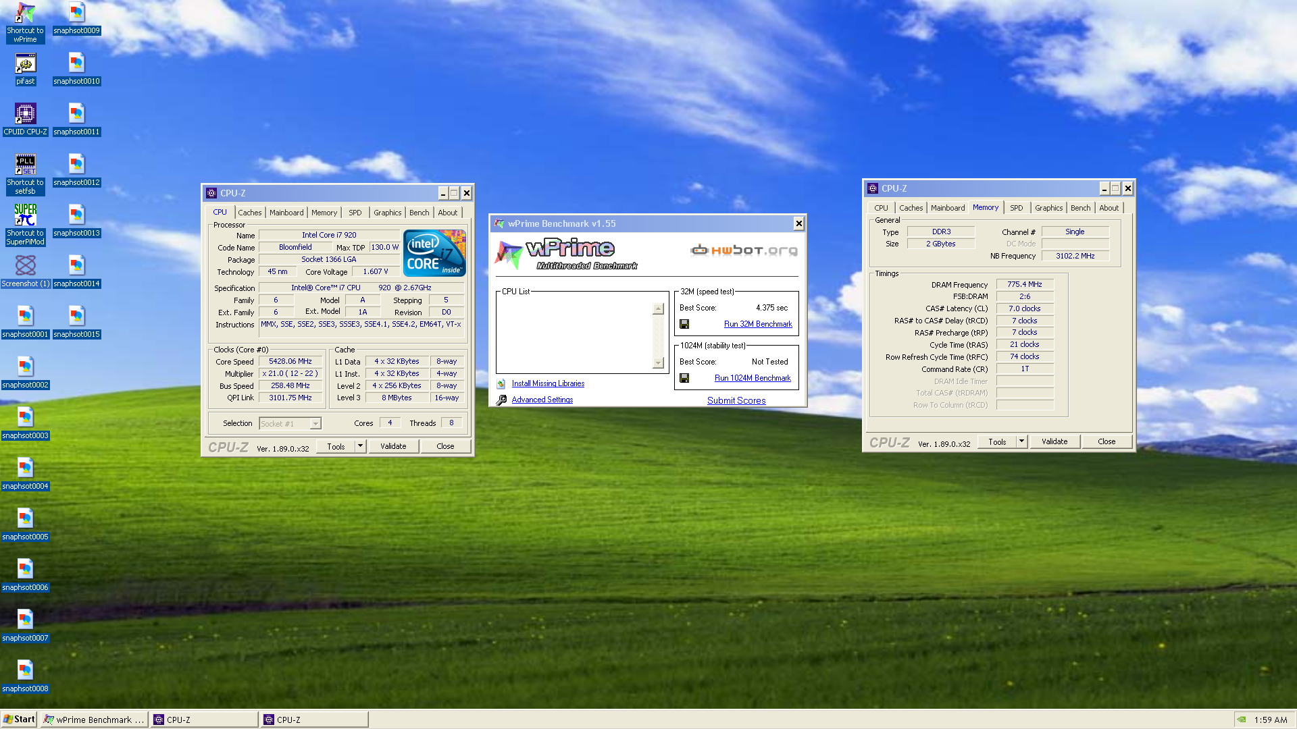Open SPD tab in right CPU-Z window
Image resolution: width=1297 pixels, height=729 pixels.
point(1017,208)
